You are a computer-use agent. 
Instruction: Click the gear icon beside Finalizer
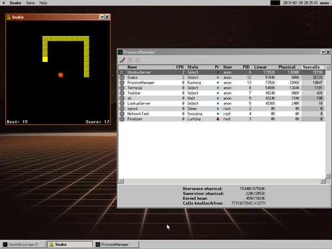point(122,119)
